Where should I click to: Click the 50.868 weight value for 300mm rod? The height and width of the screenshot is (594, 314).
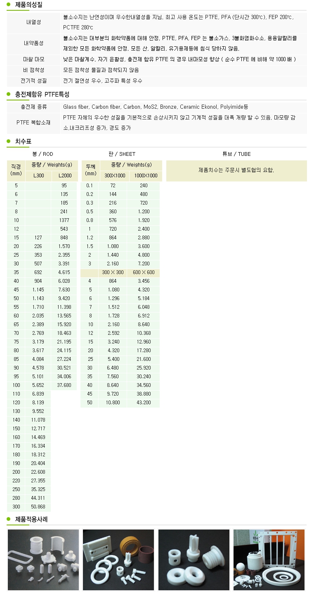pos(38,507)
